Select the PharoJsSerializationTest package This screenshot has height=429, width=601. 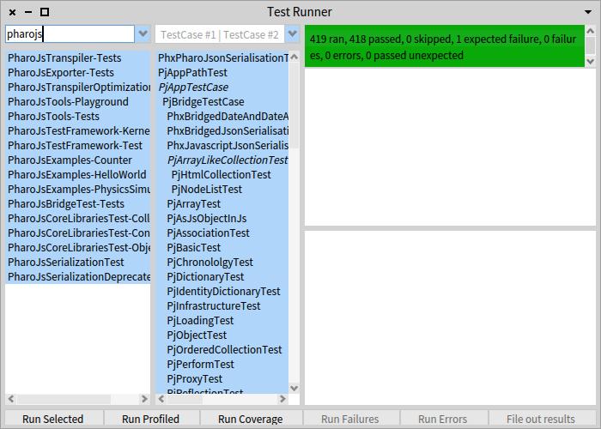click(x=66, y=263)
